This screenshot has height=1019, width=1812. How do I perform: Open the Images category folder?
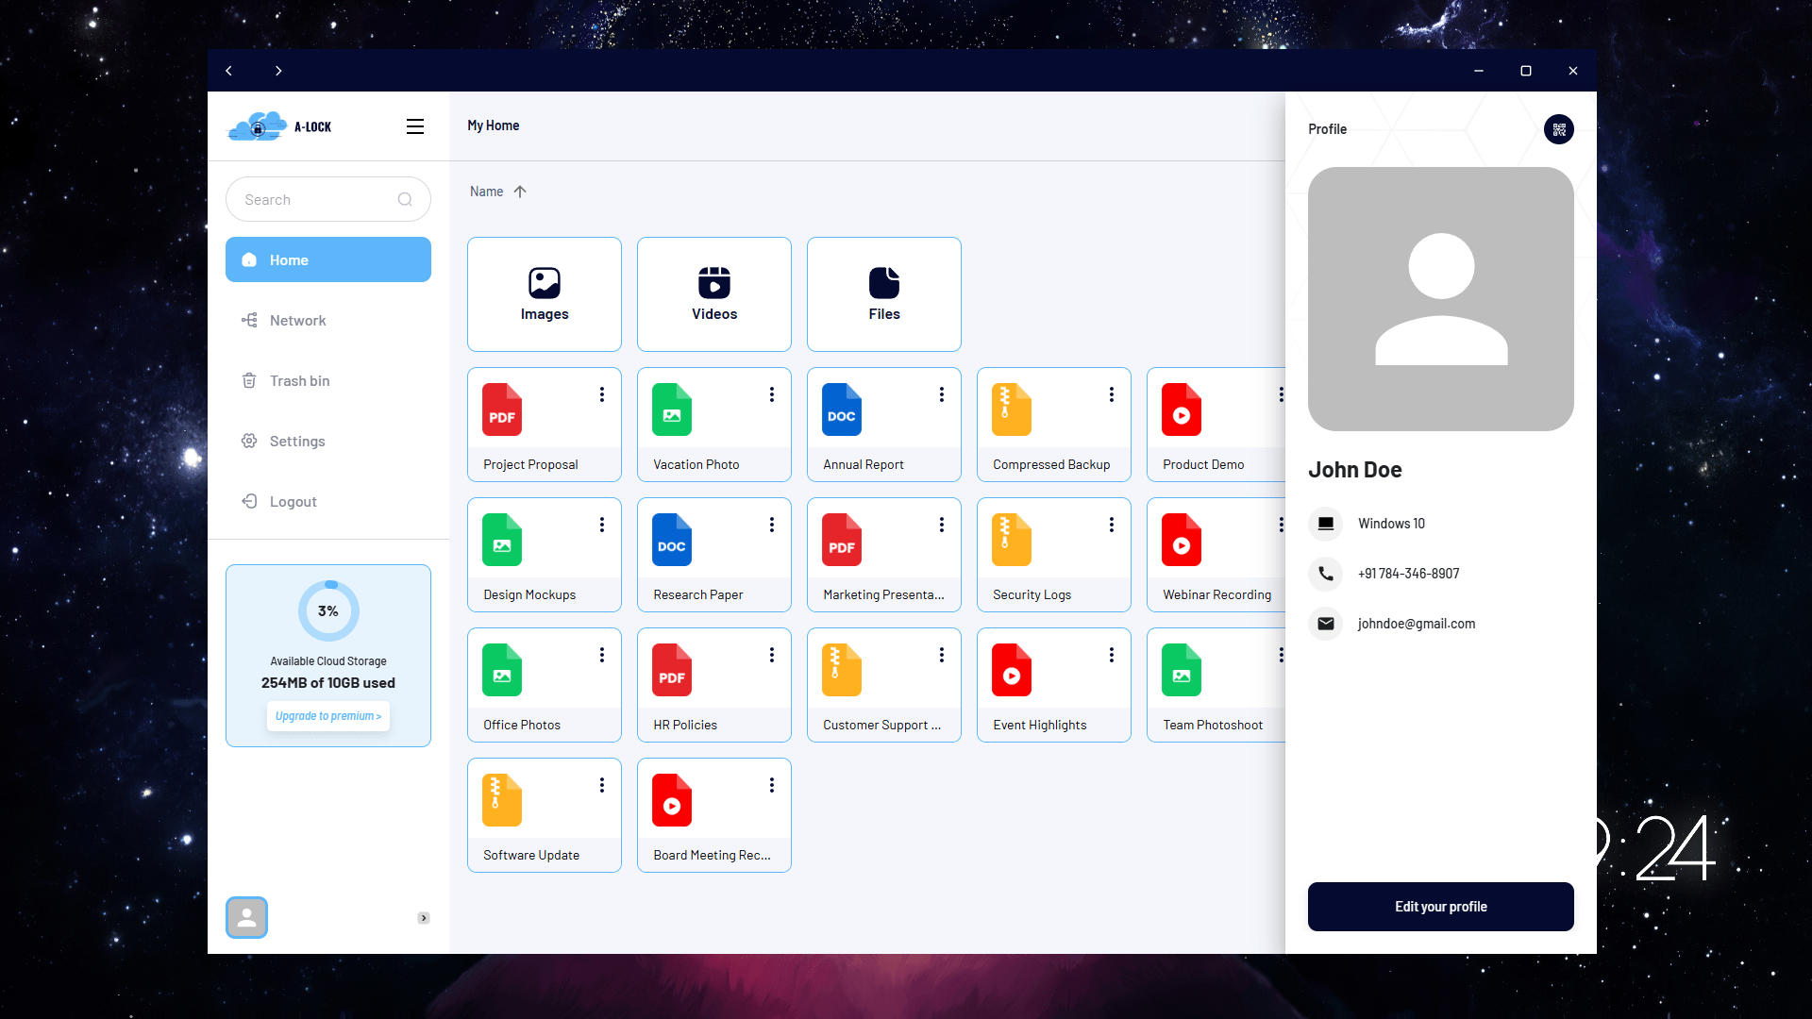coord(545,294)
